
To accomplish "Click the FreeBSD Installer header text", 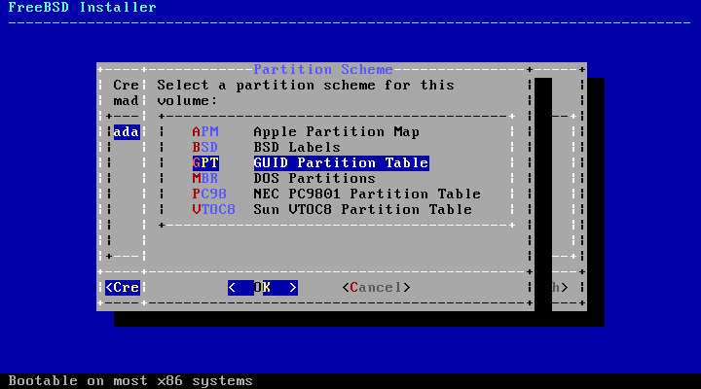I will (82, 8).
